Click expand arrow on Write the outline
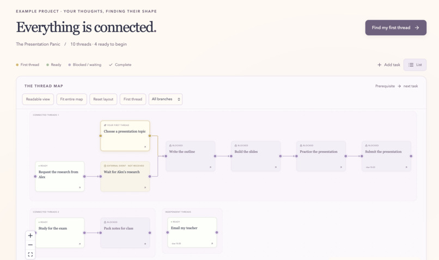 pos(210,167)
